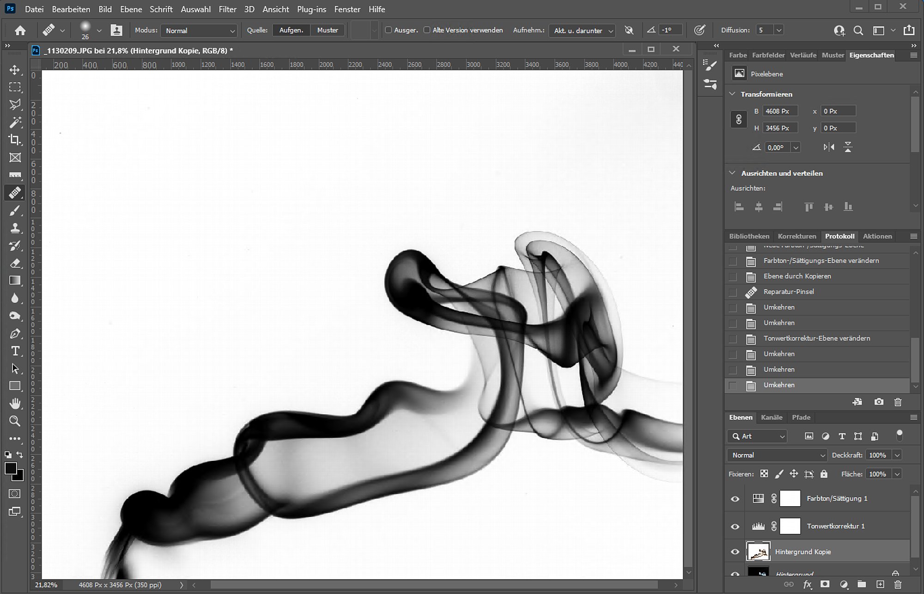The width and height of the screenshot is (924, 594).
Task: Select the Hand tool
Action: click(x=15, y=404)
